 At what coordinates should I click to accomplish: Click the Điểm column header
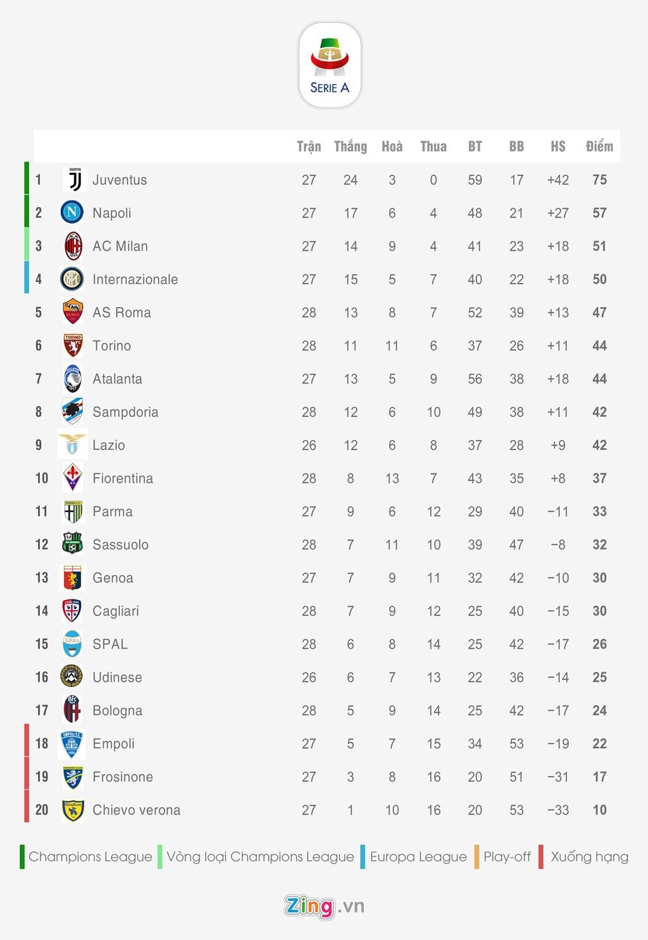tap(599, 147)
